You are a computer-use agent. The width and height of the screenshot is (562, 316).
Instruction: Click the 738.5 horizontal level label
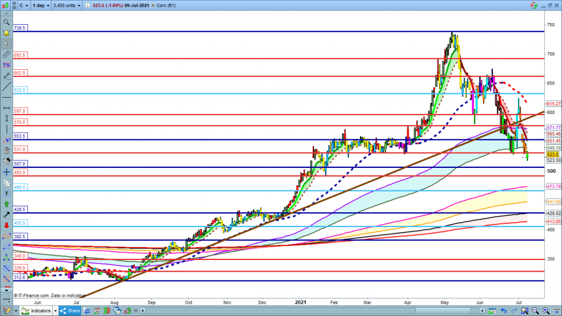click(20, 27)
